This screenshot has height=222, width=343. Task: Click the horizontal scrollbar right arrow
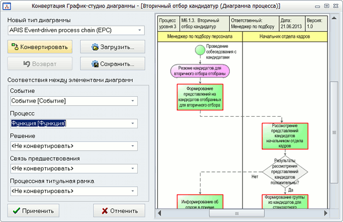(x=325, y=213)
